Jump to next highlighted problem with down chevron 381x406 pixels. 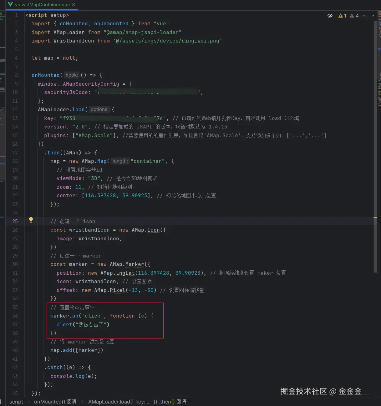click(373, 16)
